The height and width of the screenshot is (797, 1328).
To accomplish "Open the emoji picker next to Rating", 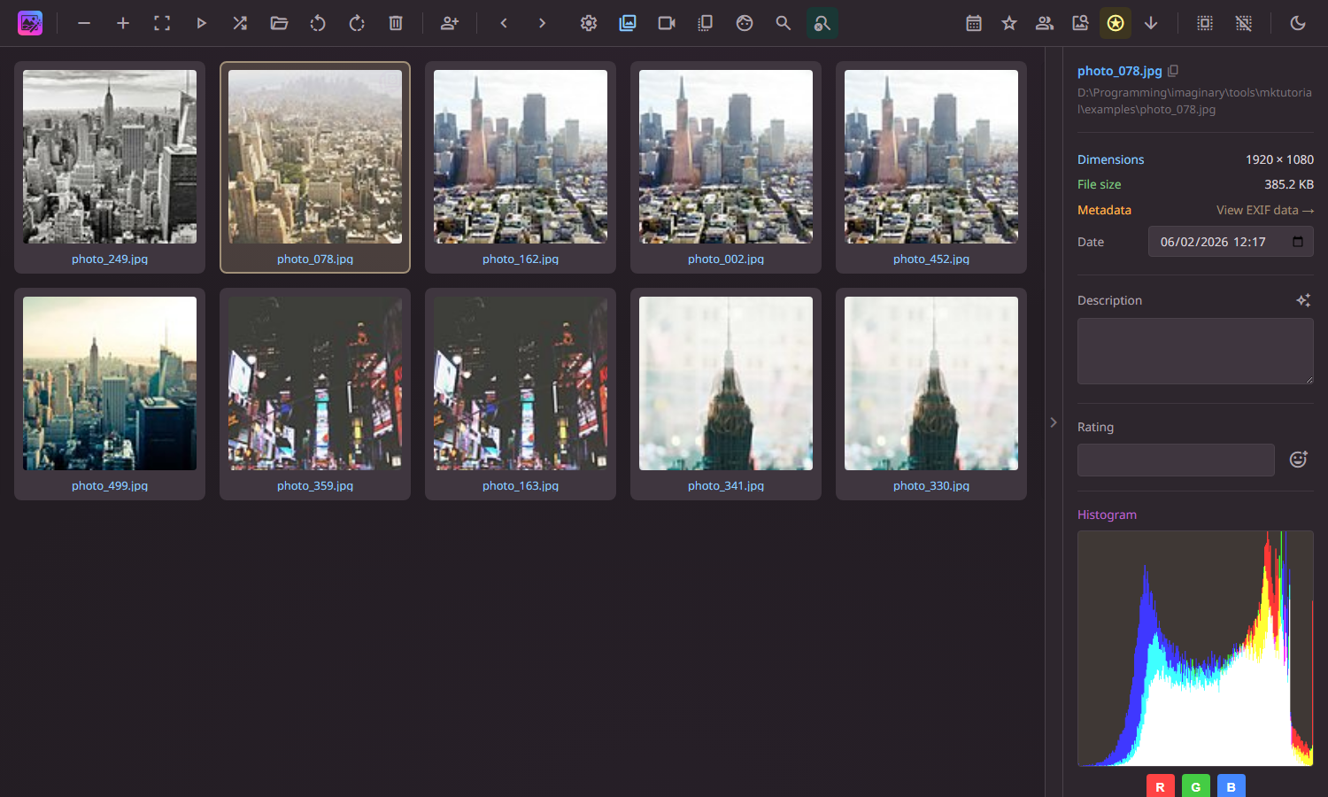I will point(1298,460).
